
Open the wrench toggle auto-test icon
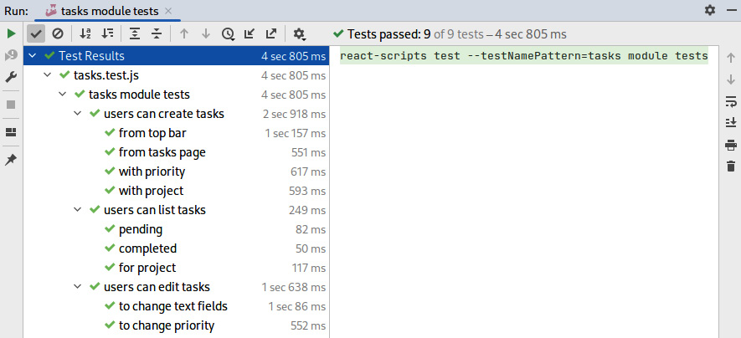click(x=12, y=78)
